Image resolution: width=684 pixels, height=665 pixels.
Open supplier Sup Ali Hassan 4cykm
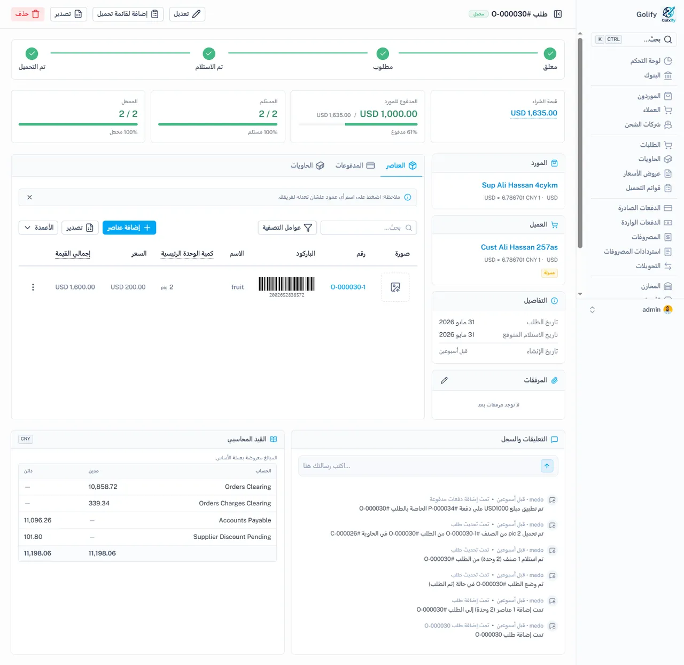(x=519, y=185)
